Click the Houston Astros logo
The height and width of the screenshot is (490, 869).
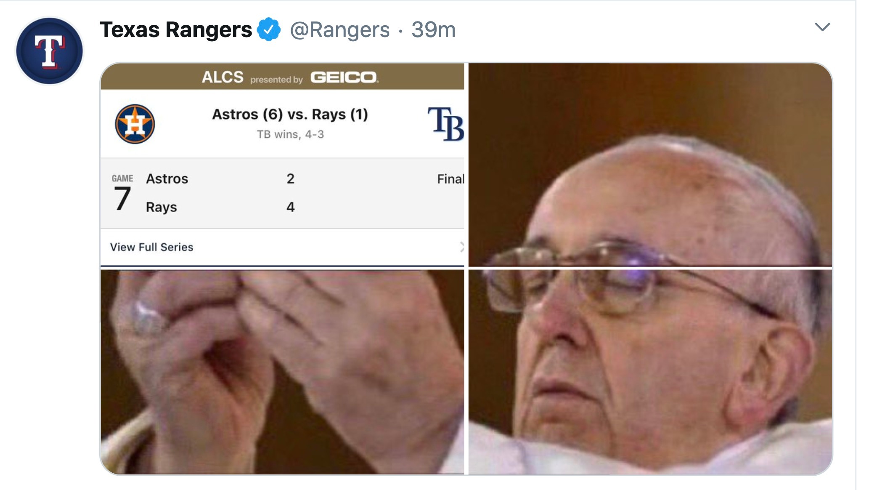(x=135, y=124)
